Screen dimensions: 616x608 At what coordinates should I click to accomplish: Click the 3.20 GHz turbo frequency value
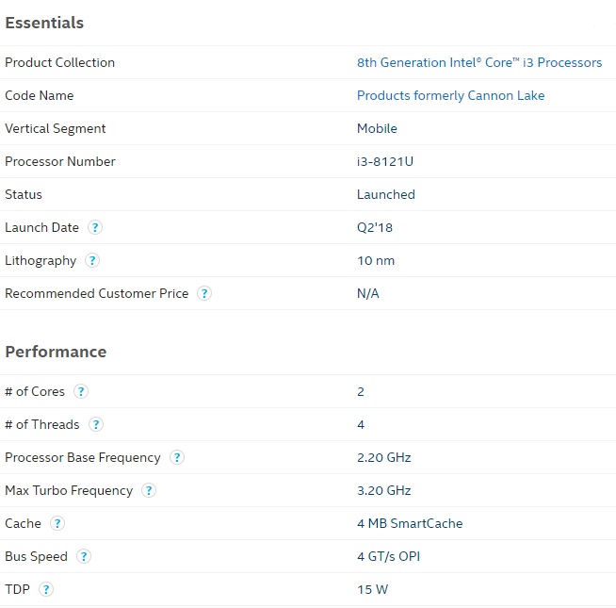click(384, 491)
